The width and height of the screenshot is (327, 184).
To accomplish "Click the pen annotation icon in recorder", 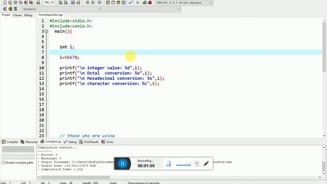I will click(206, 164).
